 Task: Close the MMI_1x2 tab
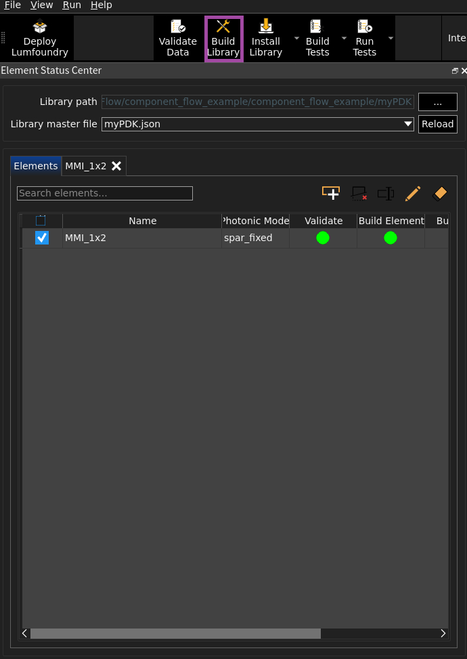[116, 166]
